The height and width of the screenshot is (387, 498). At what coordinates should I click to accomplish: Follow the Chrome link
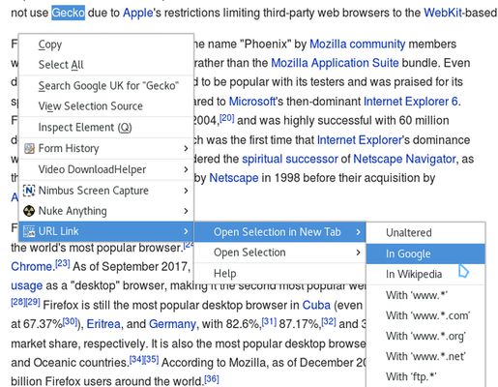(x=31, y=267)
